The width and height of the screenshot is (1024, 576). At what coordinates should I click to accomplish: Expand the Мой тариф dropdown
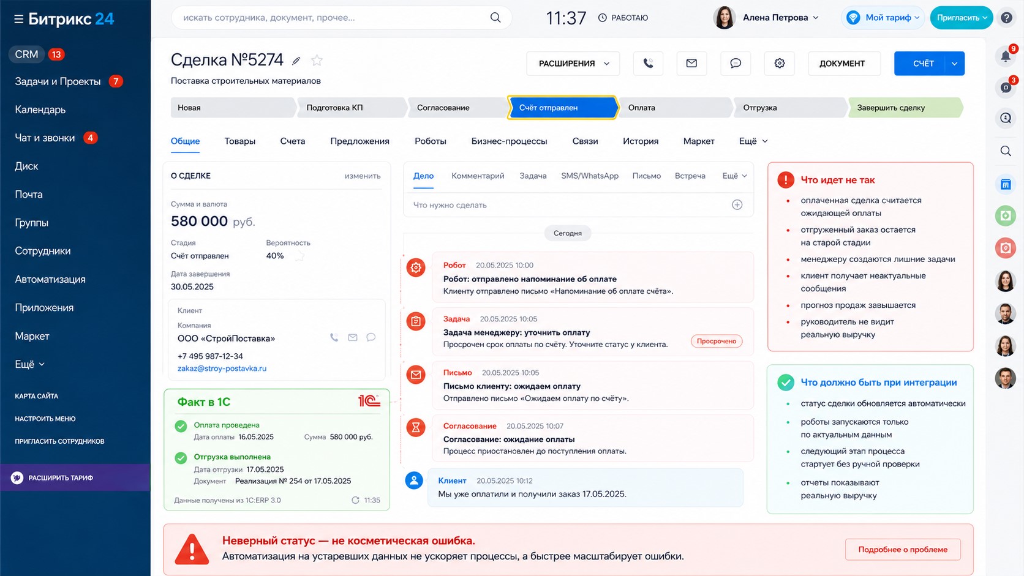click(x=882, y=18)
